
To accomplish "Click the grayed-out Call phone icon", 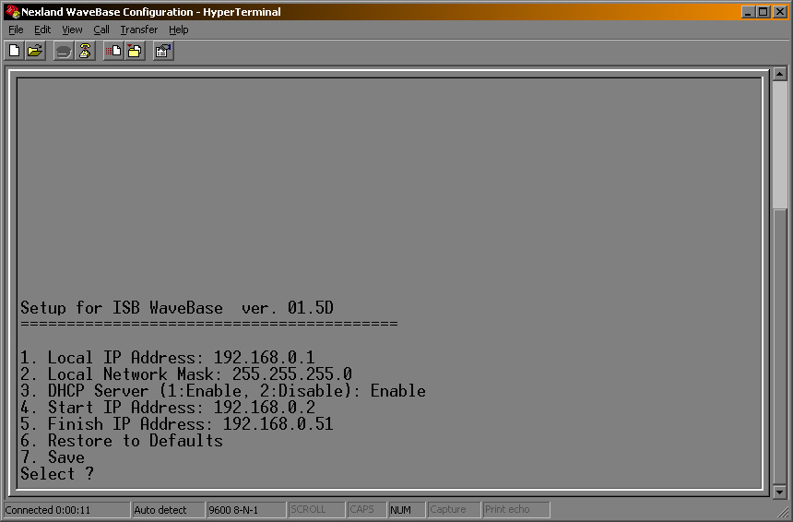I will [64, 52].
